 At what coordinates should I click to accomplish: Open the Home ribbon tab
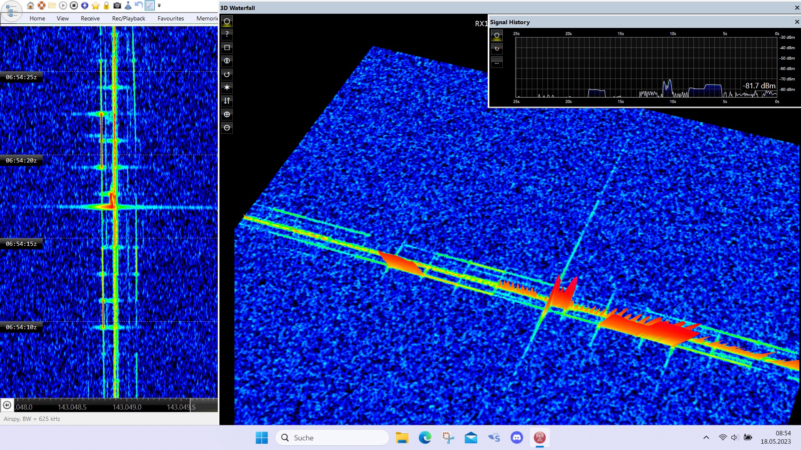[x=37, y=18]
